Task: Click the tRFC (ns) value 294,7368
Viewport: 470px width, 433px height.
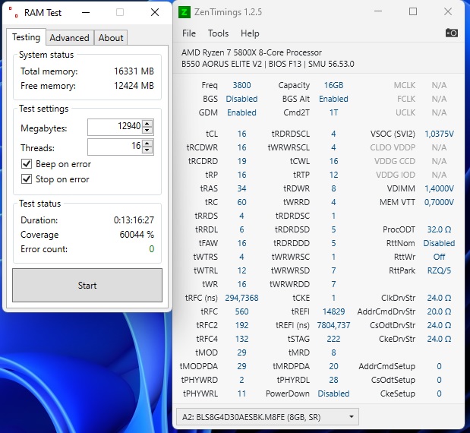Action: [x=241, y=298]
